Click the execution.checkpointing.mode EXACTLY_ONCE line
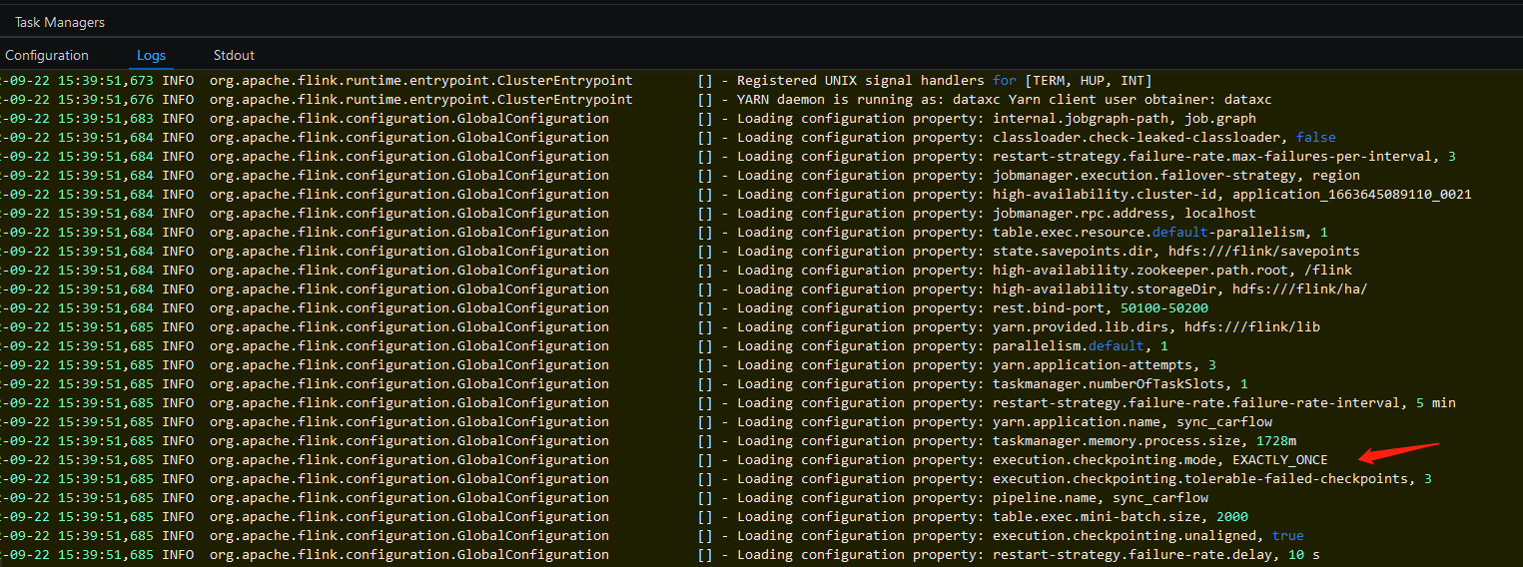The image size is (1523, 567). point(664,460)
